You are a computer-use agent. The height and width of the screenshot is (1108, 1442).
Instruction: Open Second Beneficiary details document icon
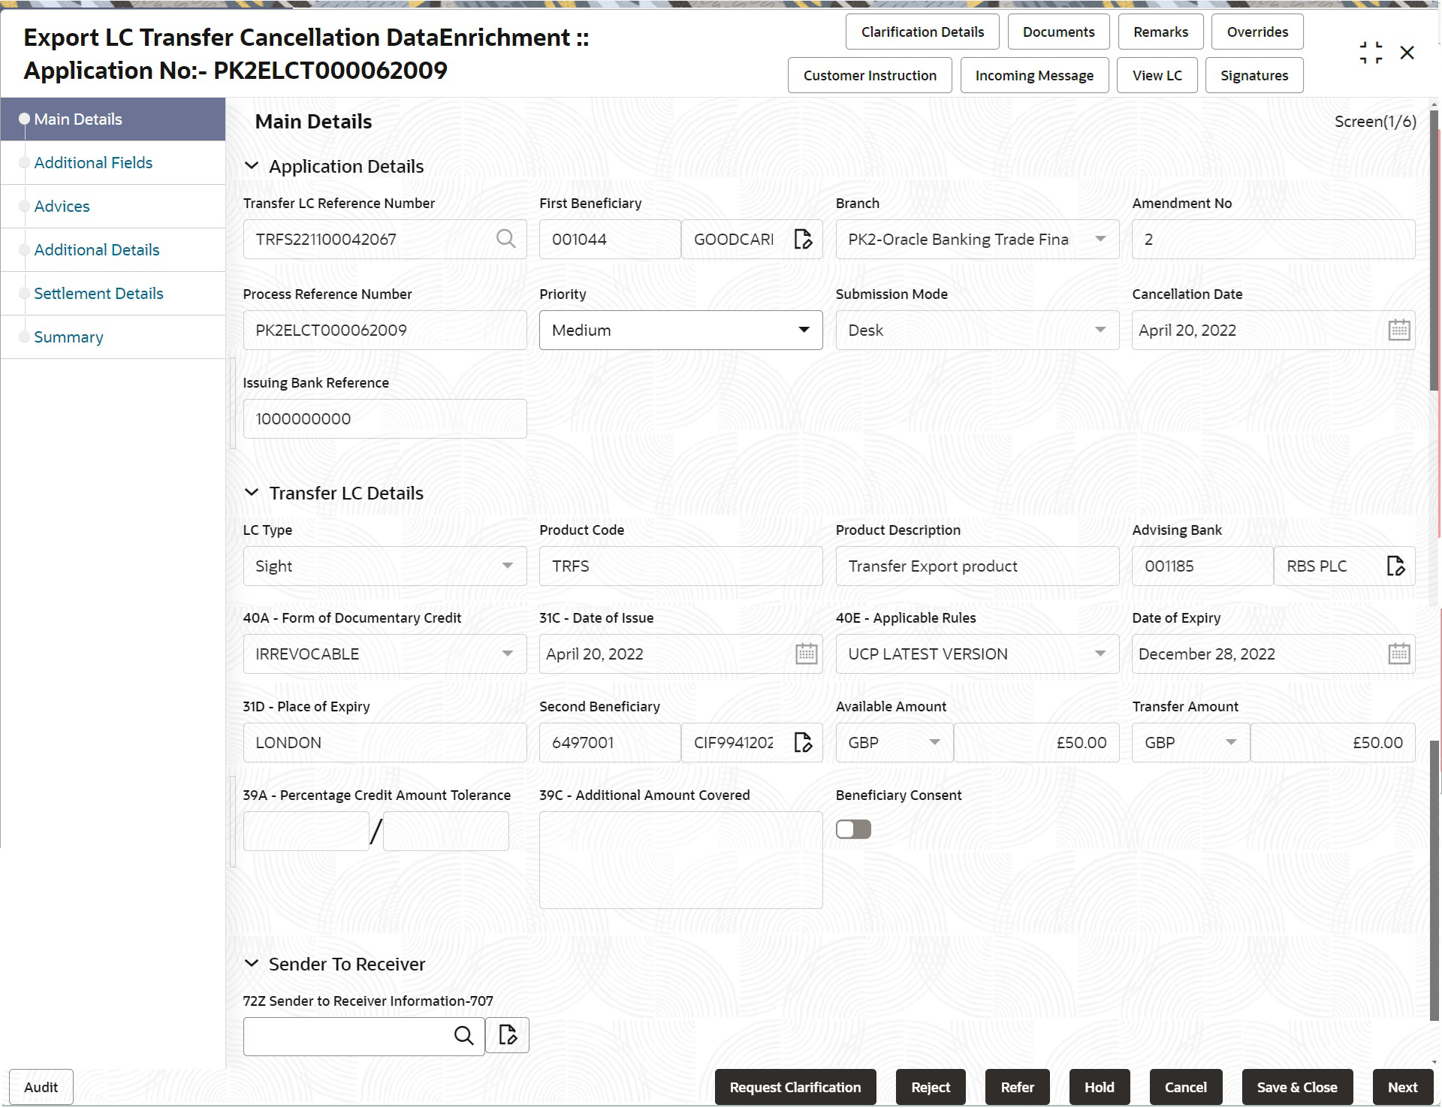(x=803, y=742)
